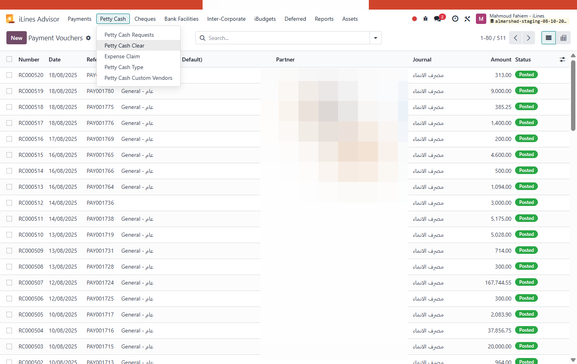Screen dimensions: 577x364
Task: Sort by the Amount column header
Action: click(501, 59)
